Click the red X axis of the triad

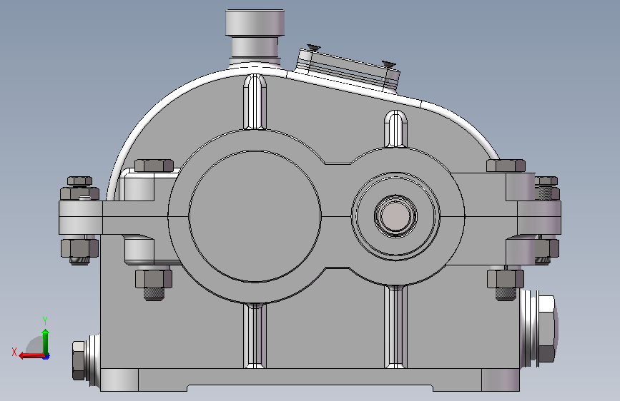click(31, 356)
